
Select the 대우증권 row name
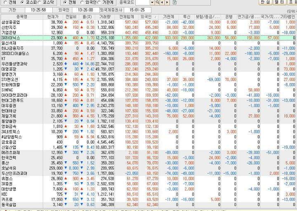click(9, 105)
